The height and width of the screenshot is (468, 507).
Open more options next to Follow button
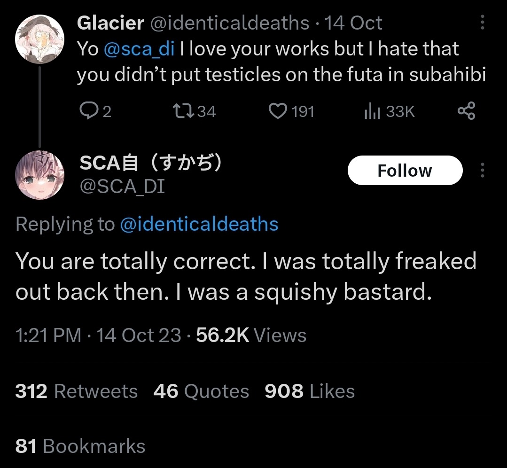482,170
